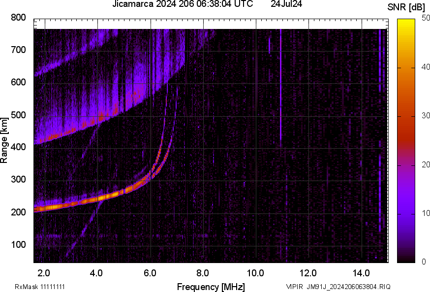Image resolution: width=430 pixels, height=292 pixels.
Task: Click range tick label "700"
Action: tap(18, 50)
